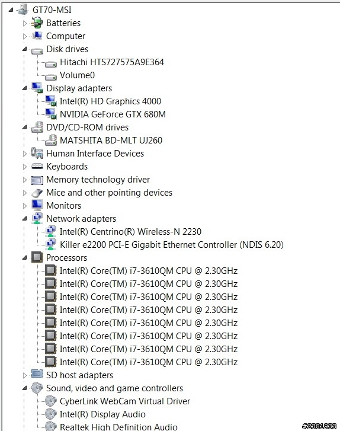This screenshot has width=340, height=431.
Task: Select the 'GT70-MSI' root label
Action: (52, 10)
